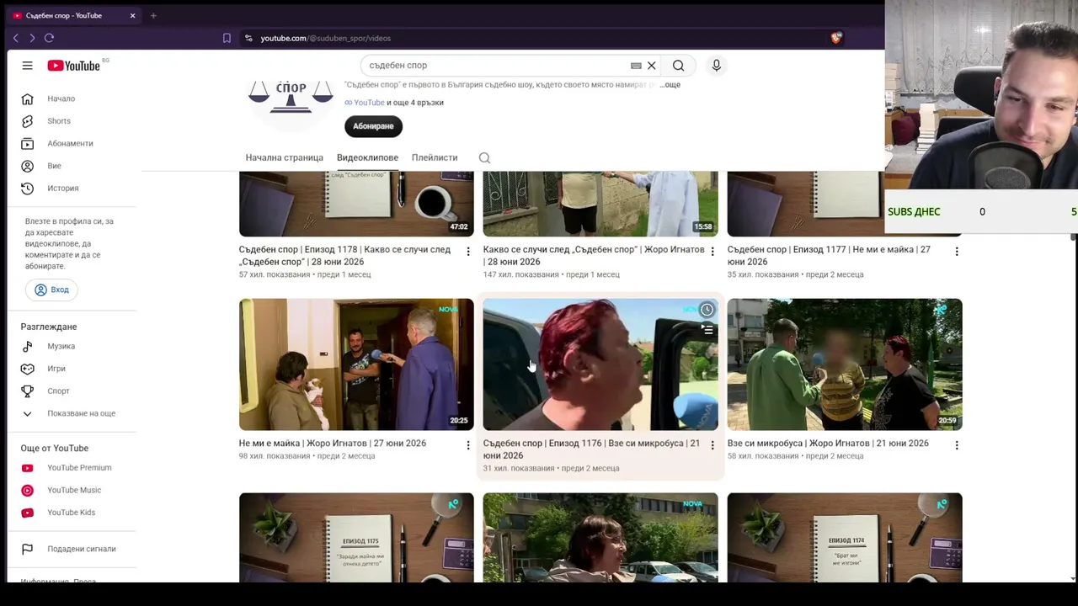
Task: Click the YouTube logo
Action: (x=74, y=66)
